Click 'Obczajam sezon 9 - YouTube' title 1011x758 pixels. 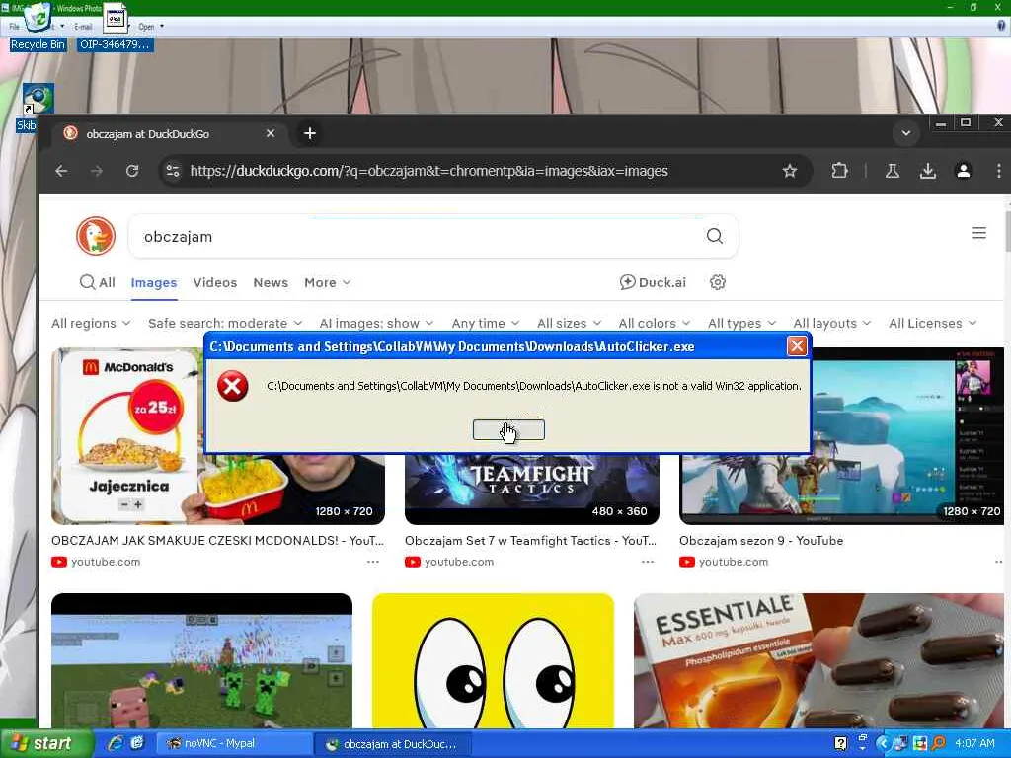click(x=761, y=540)
